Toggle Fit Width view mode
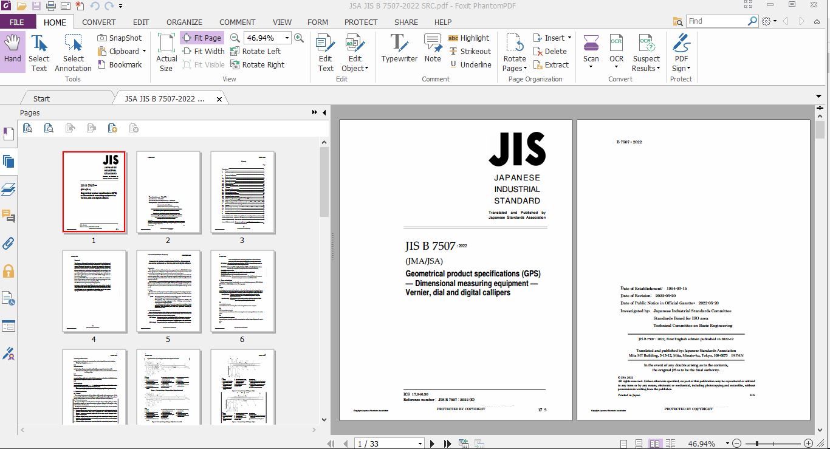Viewport: 830px width, 449px height. (x=204, y=51)
